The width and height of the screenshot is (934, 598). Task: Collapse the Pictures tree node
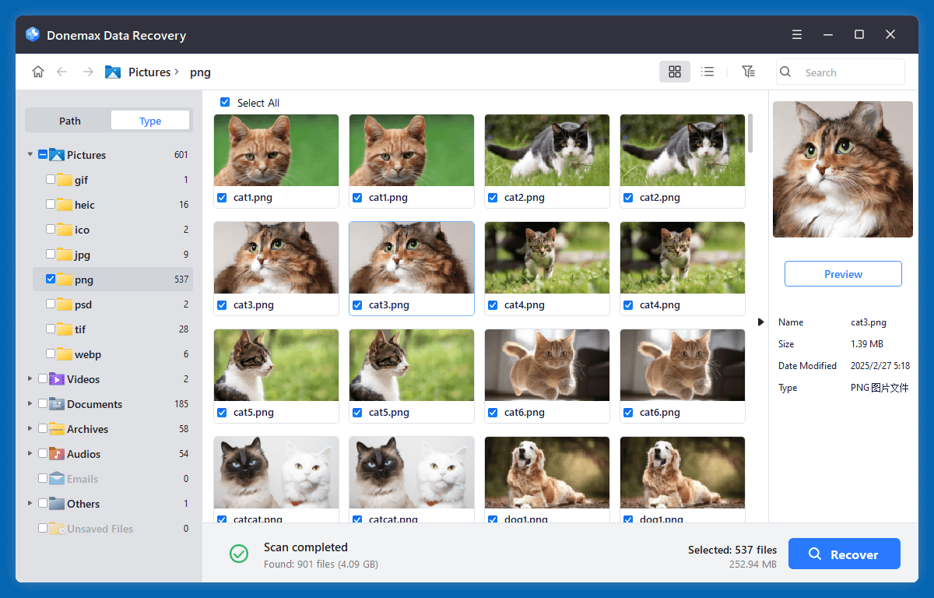30,155
